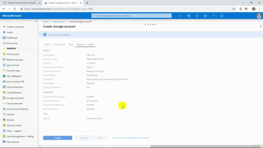Open Load balancers in sidebar
This screenshot has height=148, width=263.
coord(14,92)
